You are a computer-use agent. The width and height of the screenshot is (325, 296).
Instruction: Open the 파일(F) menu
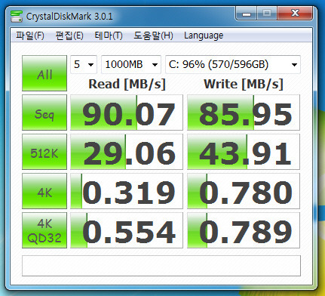pos(30,35)
